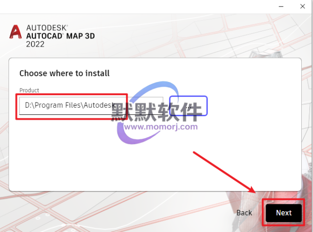This screenshot has height=232, width=313.
Task: Focus the Product install path field
Action: (x=91, y=106)
